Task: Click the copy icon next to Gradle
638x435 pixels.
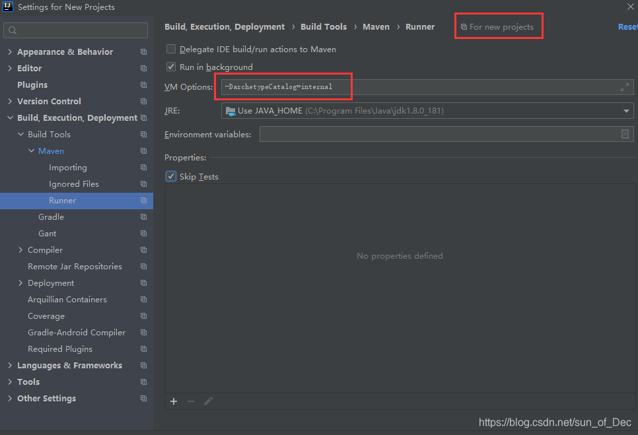Action: [x=143, y=217]
